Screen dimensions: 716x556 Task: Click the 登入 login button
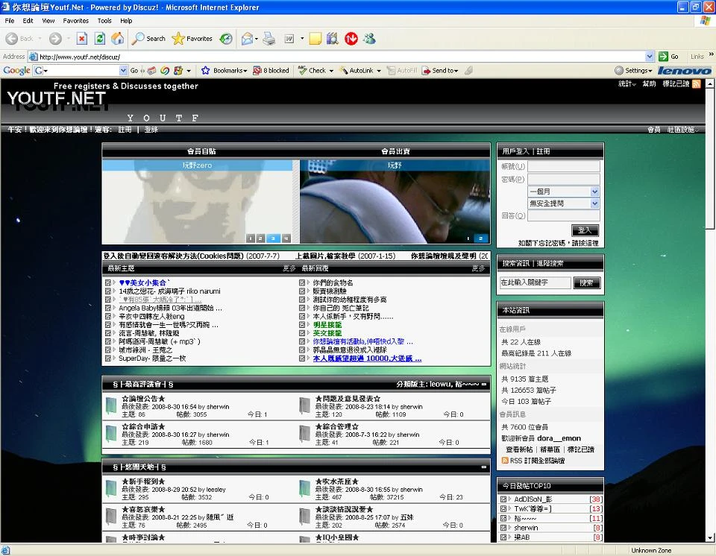click(585, 230)
